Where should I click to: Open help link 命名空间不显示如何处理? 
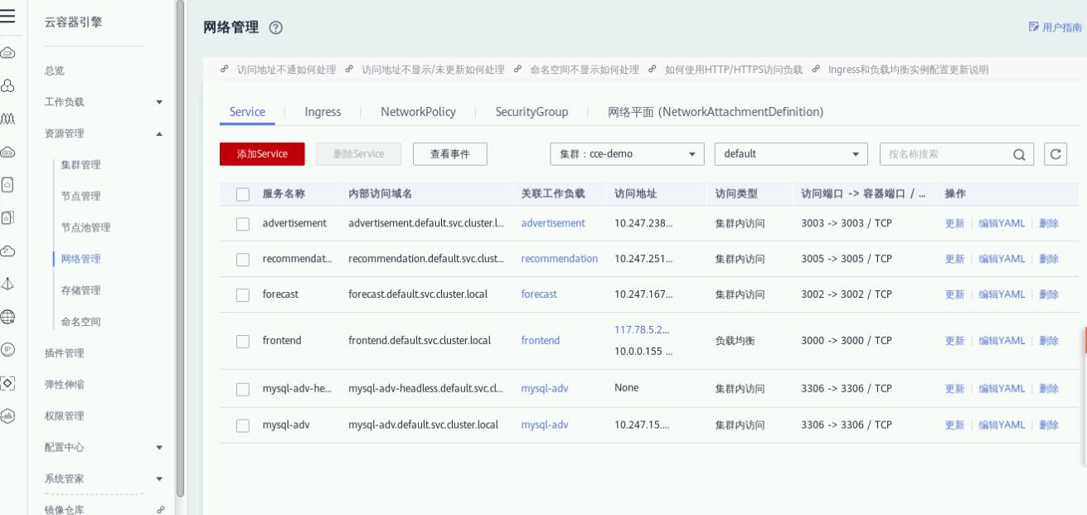(x=585, y=70)
